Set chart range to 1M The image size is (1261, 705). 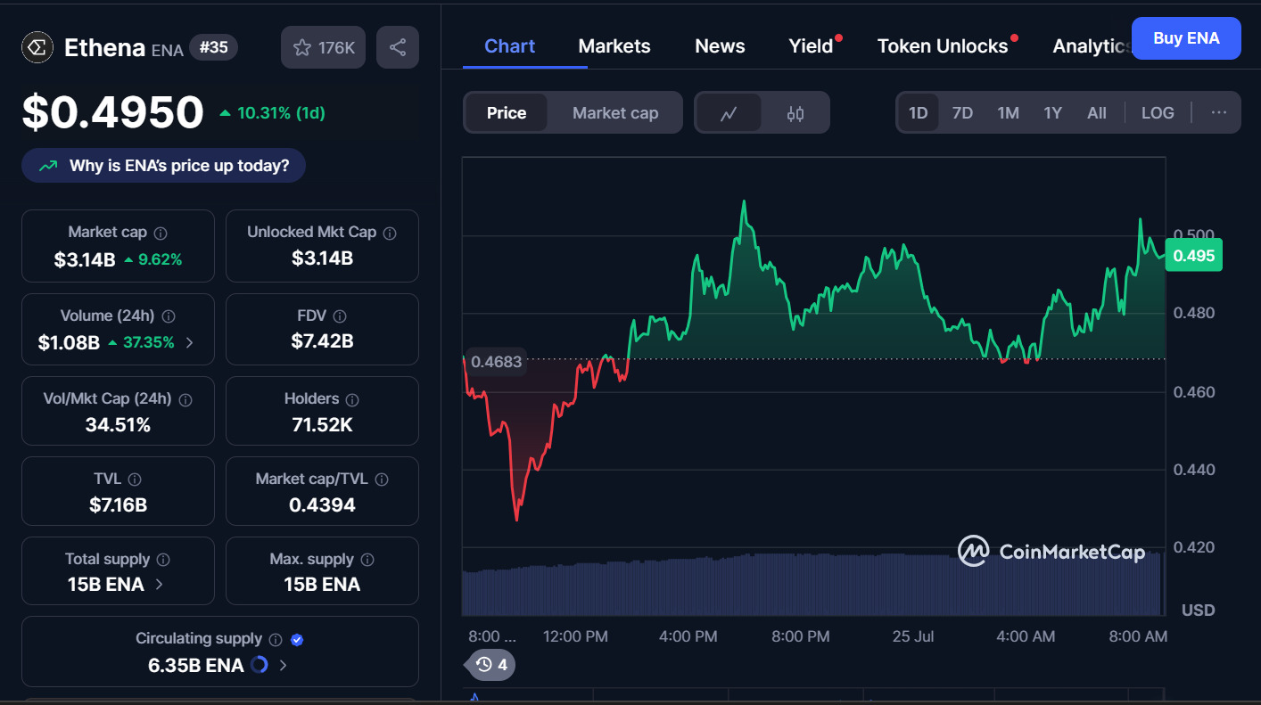[1008, 113]
